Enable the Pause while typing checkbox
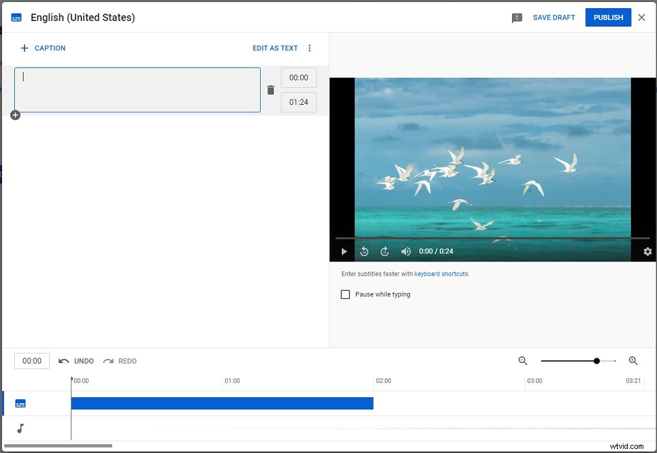This screenshot has width=657, height=453. tap(345, 294)
